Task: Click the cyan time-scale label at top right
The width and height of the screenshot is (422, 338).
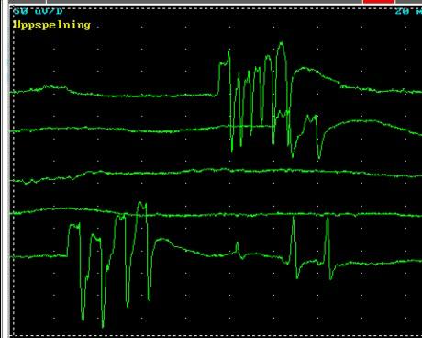Action: pos(408,11)
